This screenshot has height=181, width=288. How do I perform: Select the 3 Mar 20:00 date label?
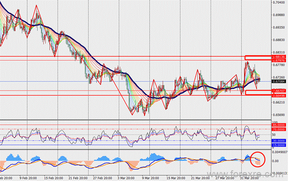[127, 178]
